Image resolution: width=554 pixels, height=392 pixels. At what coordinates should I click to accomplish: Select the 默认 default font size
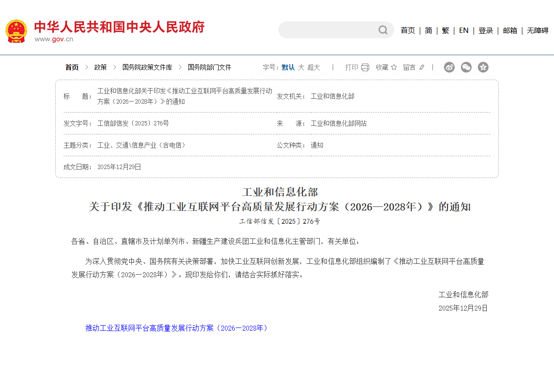[289, 67]
